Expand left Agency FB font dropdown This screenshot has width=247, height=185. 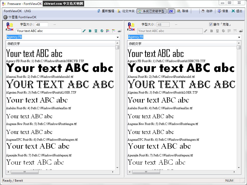pyautogui.click(x=118, y=37)
